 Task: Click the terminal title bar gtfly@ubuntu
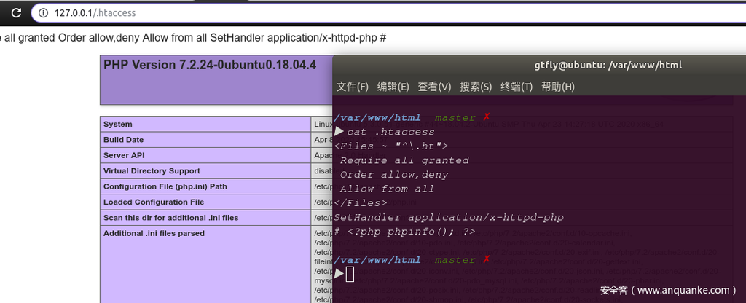point(607,65)
